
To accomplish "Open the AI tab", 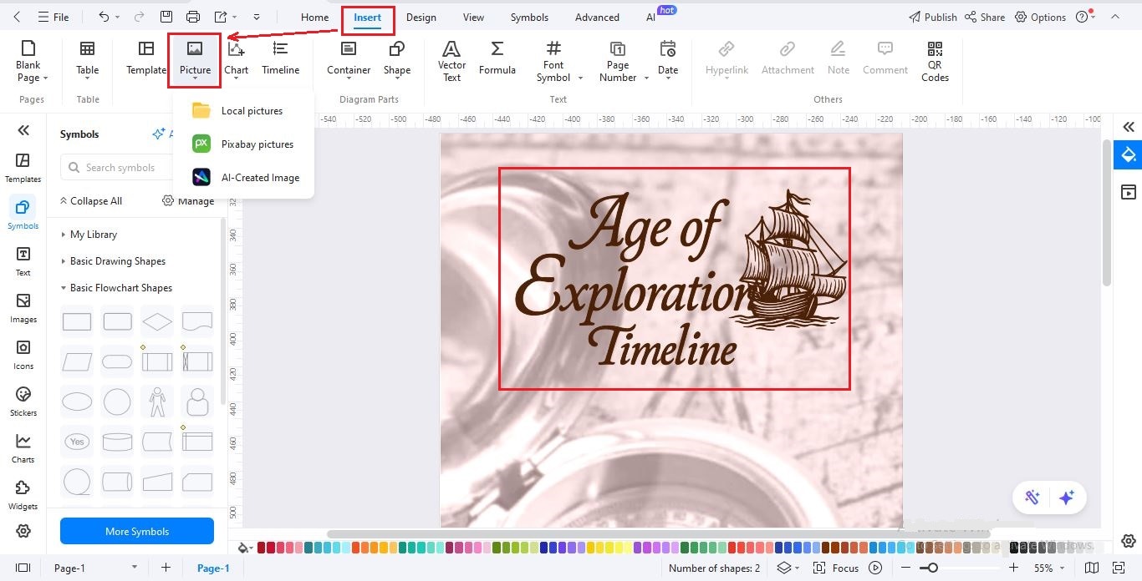I will [x=651, y=17].
